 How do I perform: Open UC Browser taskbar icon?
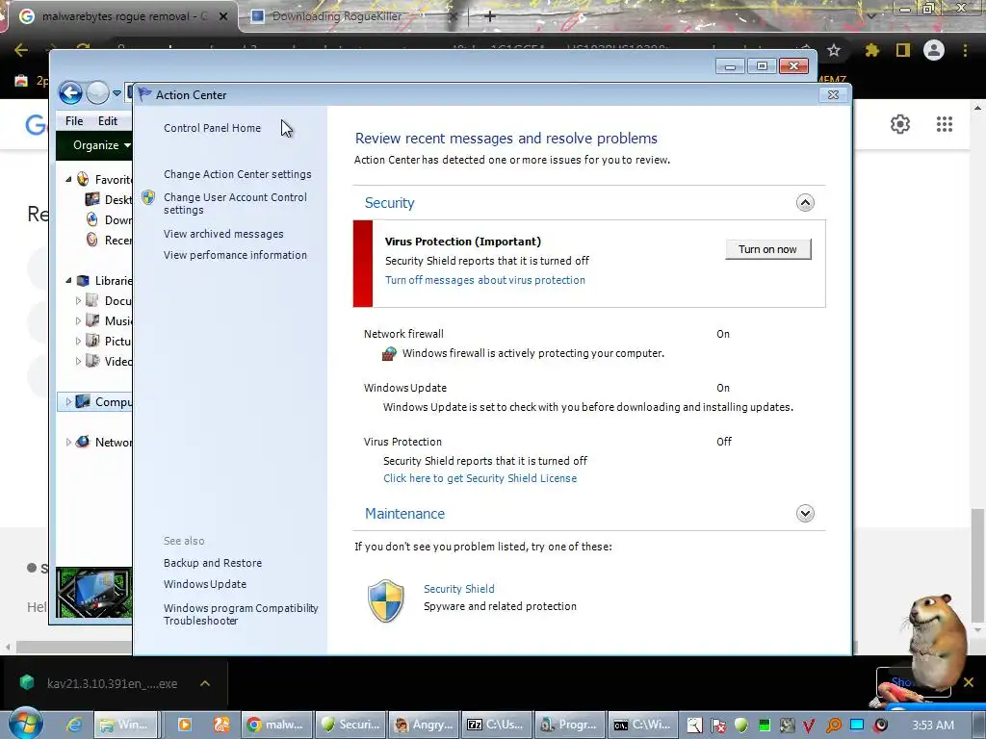221,725
